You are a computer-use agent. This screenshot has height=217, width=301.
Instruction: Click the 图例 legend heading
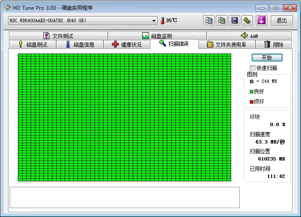252,74
